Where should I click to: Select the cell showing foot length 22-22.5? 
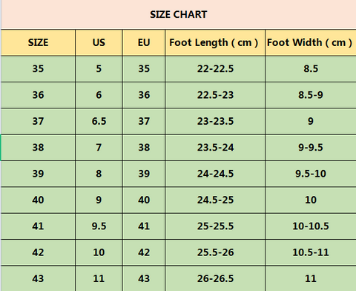coord(215,69)
